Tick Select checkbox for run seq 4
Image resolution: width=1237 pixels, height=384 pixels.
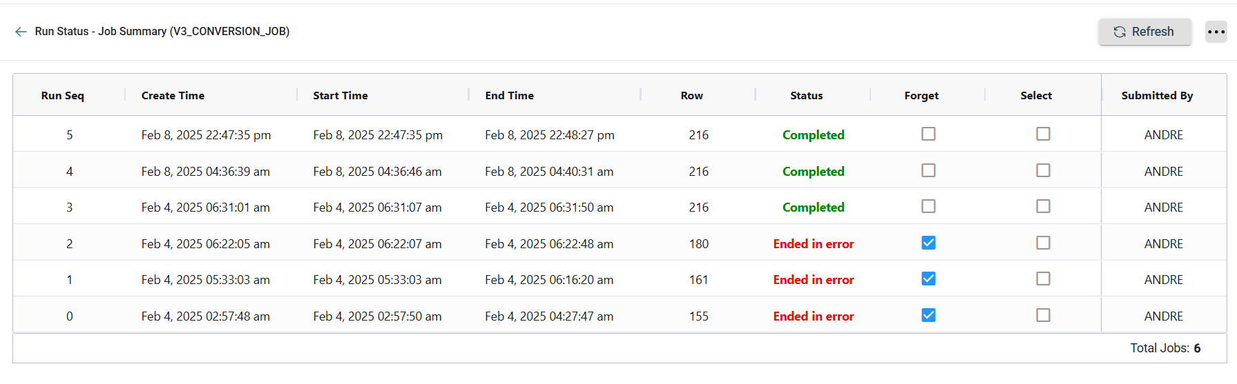(1043, 170)
